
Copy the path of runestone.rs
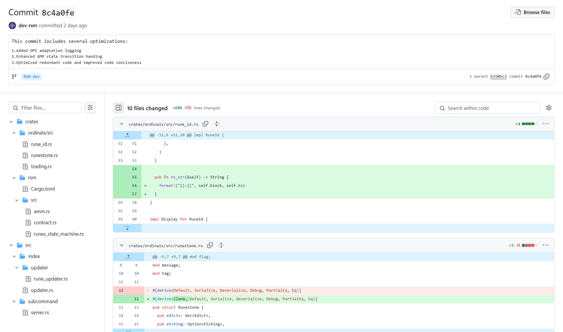click(x=210, y=245)
